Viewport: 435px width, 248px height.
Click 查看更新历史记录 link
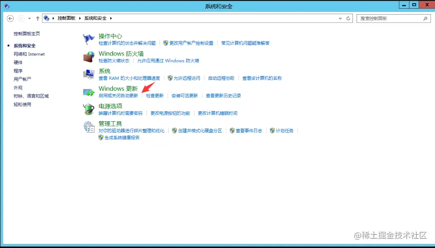coord(223,95)
